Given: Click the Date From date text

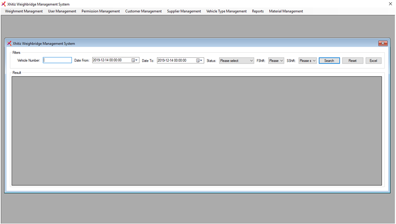Looking at the screenshot, I should coord(107,60).
